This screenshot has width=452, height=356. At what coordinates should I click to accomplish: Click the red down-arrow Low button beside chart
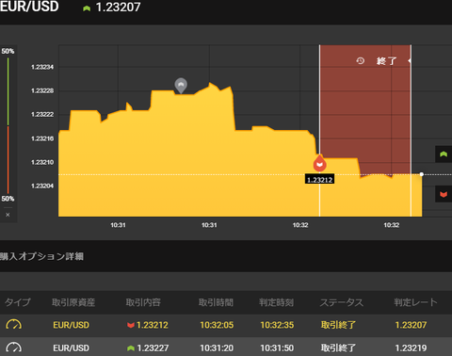point(444,194)
